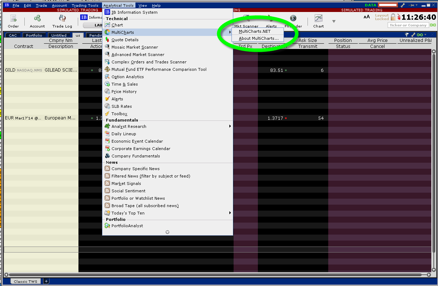Select MultiCharts.NET from submenu
Screen dimensions: 438x286
(258, 31)
